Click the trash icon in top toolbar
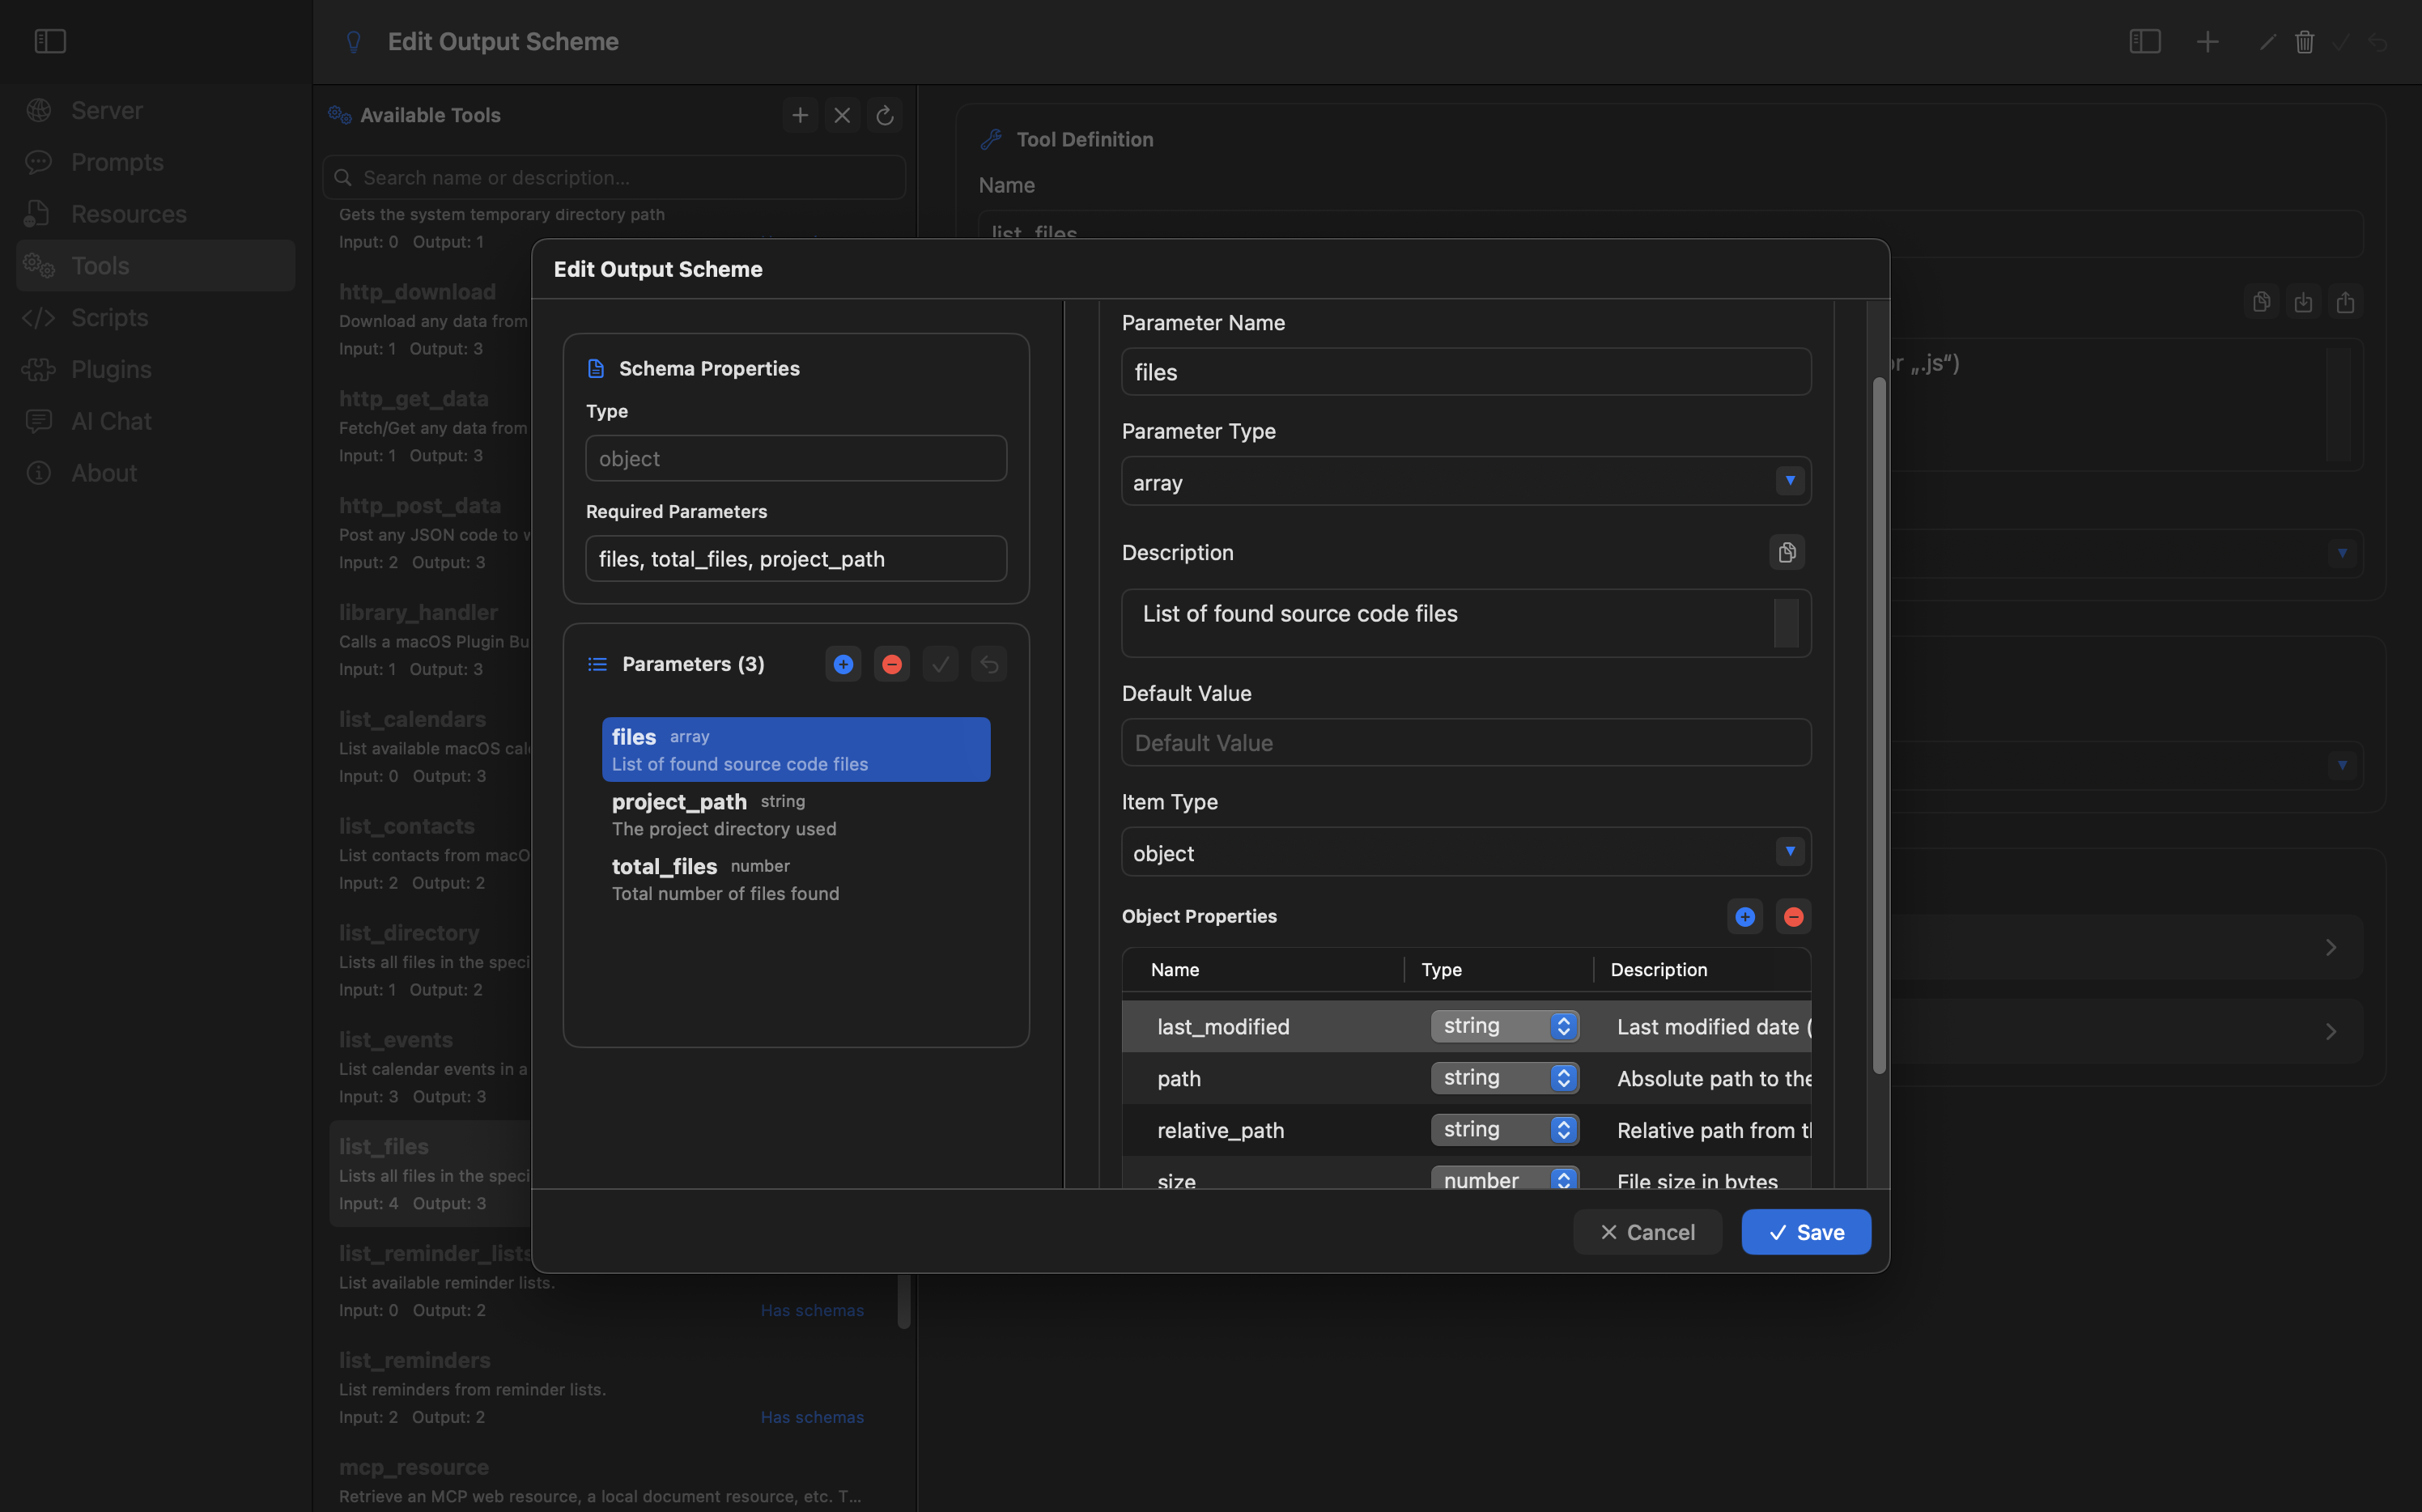Screen dimensions: 2422x1512 (2305, 41)
